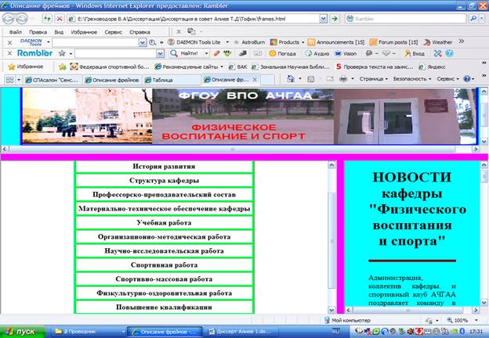Click the menu frame vertical scrollbar thumb
489x338 pixels.
tap(331, 240)
